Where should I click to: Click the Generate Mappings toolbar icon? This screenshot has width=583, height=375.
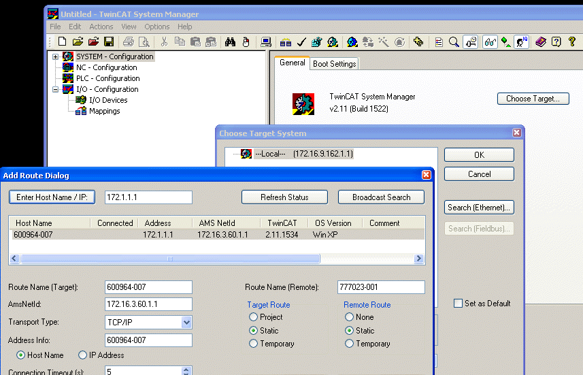tap(285, 42)
